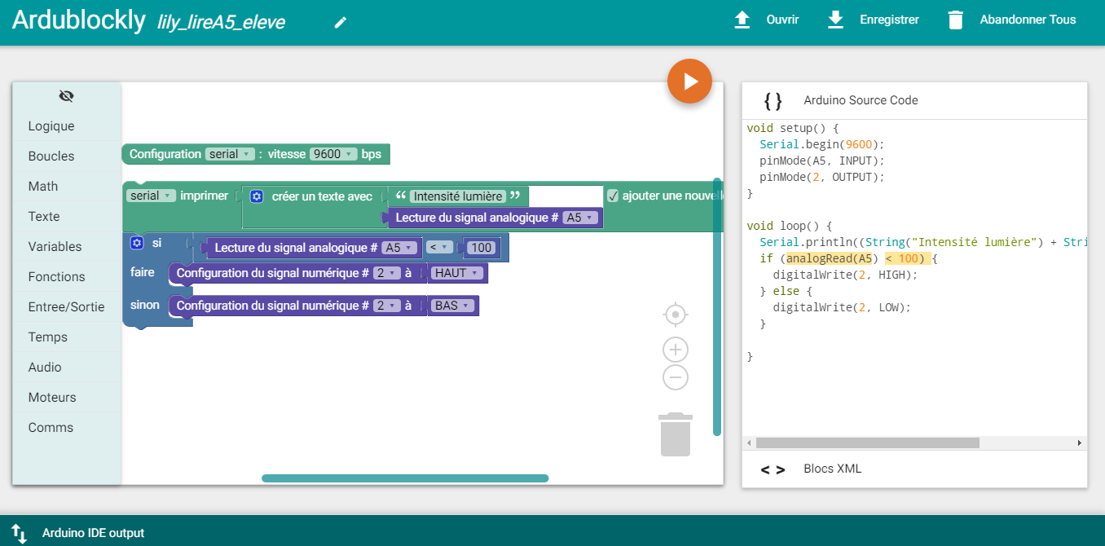Click the pencil icon to rename sketch
The image size is (1105, 546).
[341, 22]
